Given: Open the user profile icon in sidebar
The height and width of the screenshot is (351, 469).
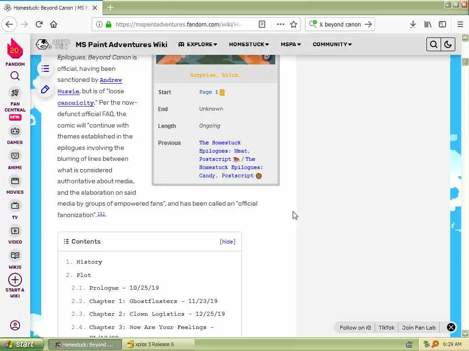Looking at the screenshot, I should pos(15,325).
